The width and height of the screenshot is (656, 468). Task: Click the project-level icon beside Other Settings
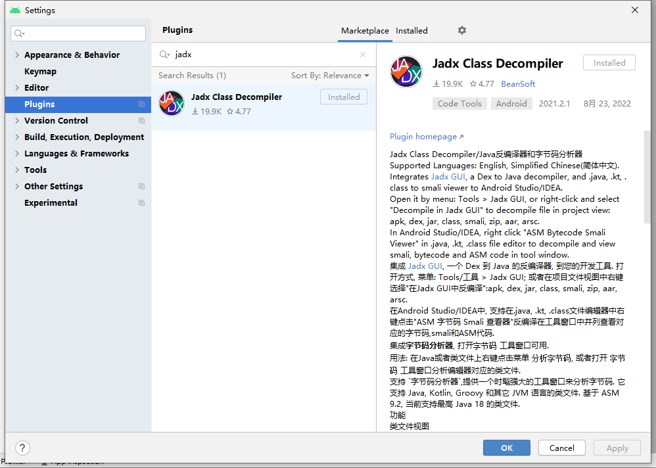click(141, 186)
